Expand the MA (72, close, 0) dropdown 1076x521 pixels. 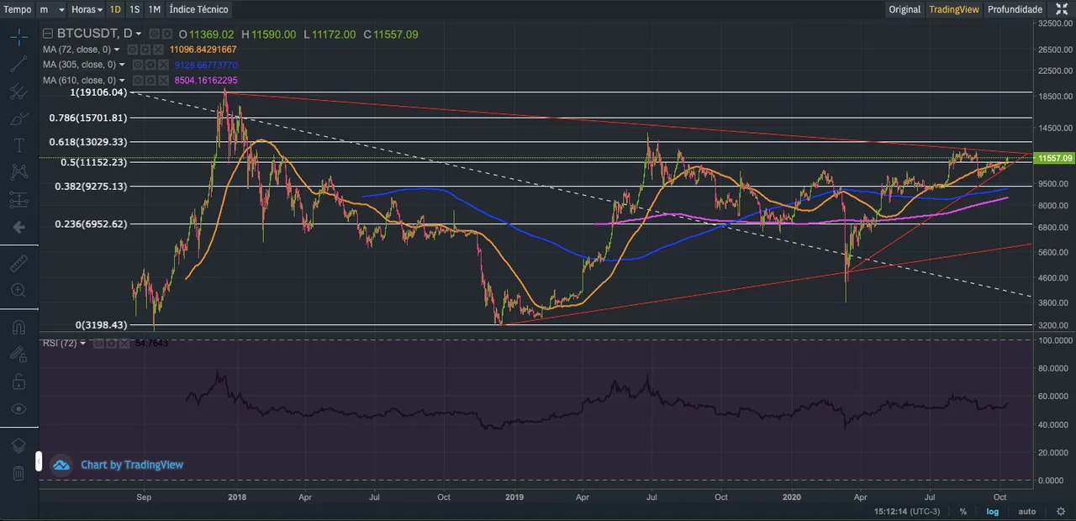pos(117,50)
